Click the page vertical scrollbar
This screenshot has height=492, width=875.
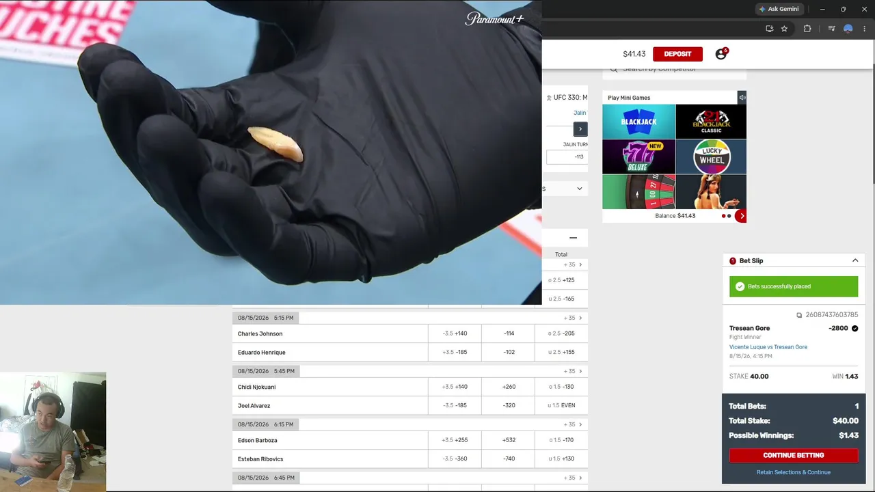[872, 123]
